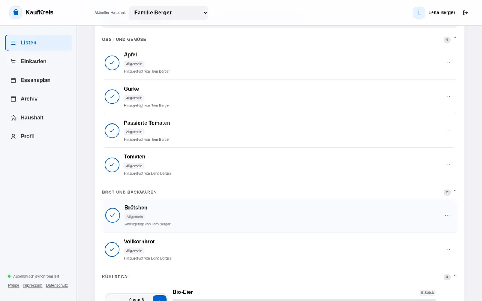Viewport: 482px width, 301px height.
Task: Open the Familie Berger household dropdown
Action: point(168,12)
